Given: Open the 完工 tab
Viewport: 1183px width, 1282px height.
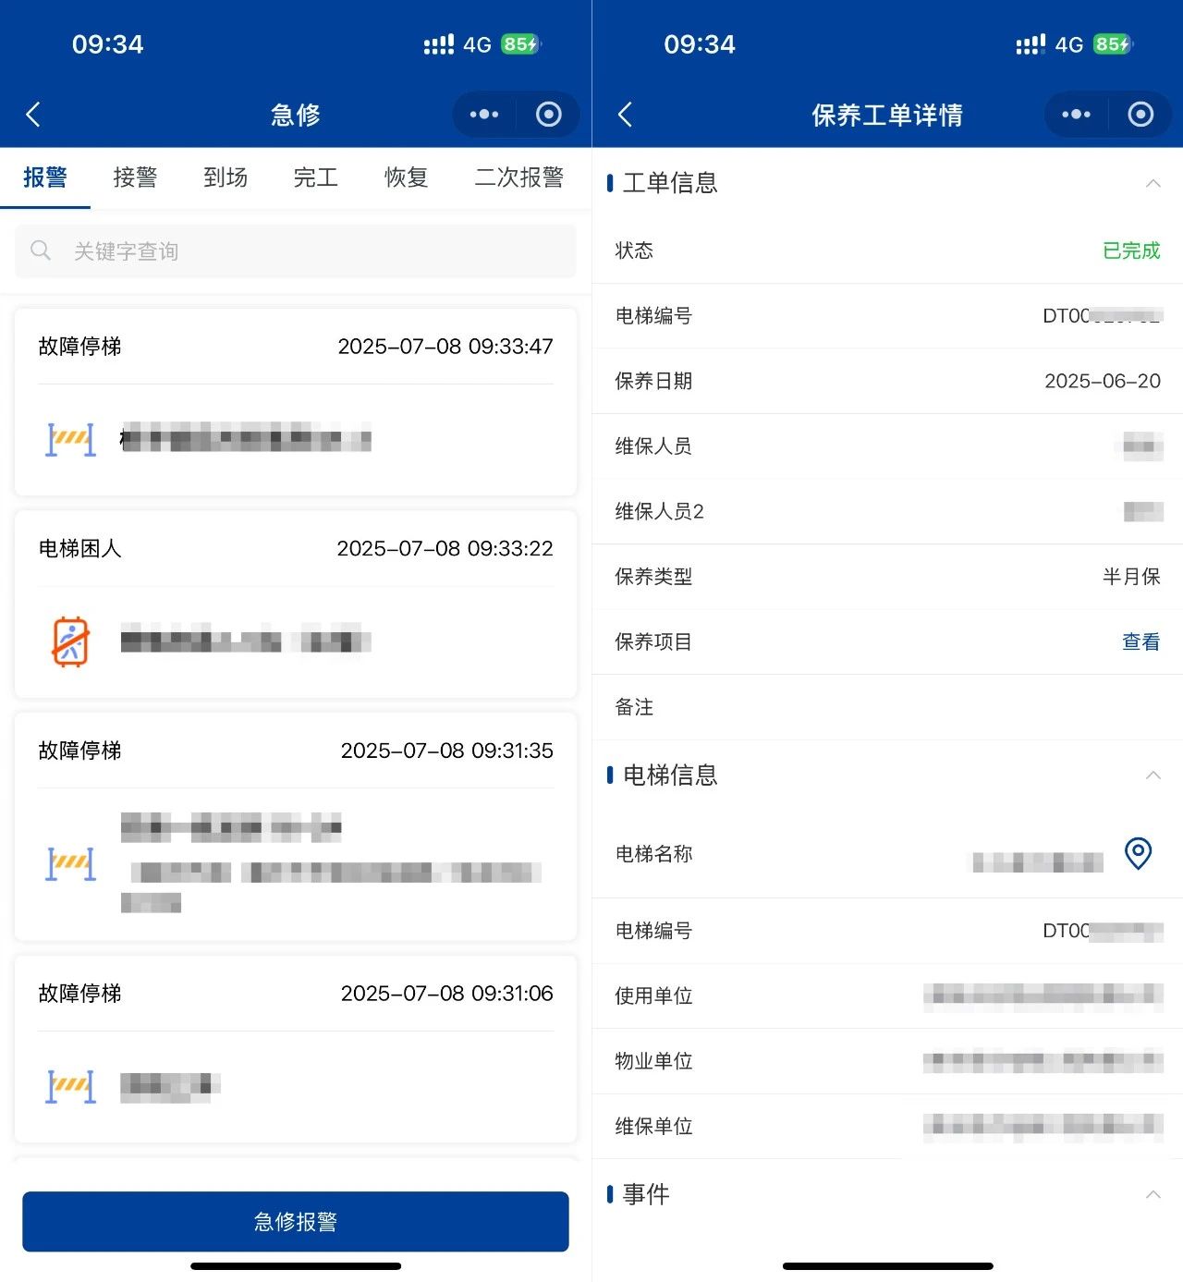Looking at the screenshot, I should 315,177.
